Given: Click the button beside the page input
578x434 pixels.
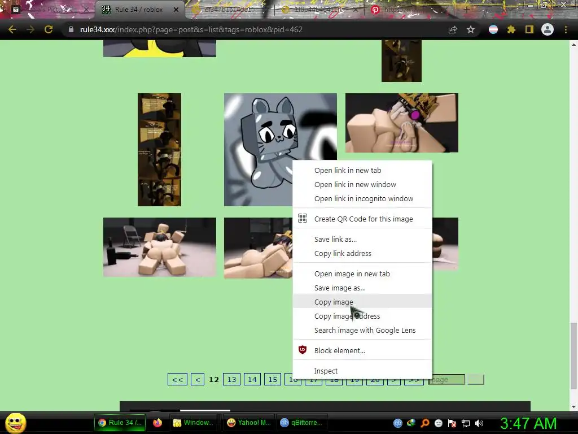Looking at the screenshot, I should pos(475,379).
